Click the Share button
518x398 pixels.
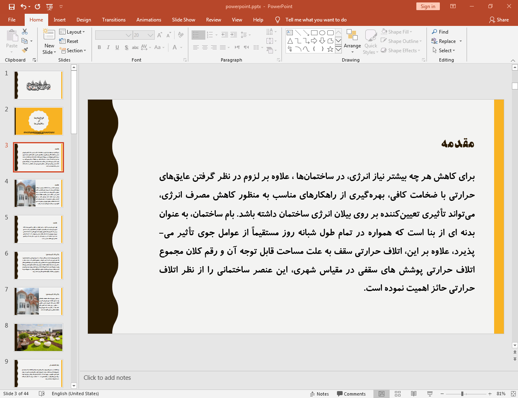[x=499, y=19]
